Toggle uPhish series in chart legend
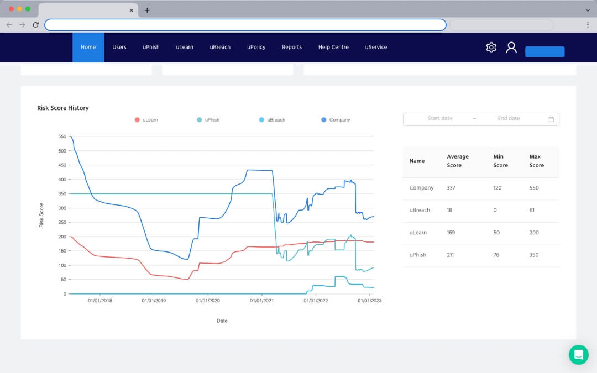 pos(208,120)
